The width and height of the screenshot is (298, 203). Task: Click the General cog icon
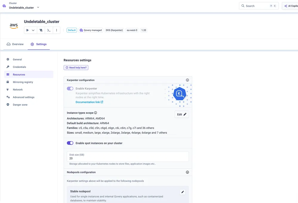(8, 59)
